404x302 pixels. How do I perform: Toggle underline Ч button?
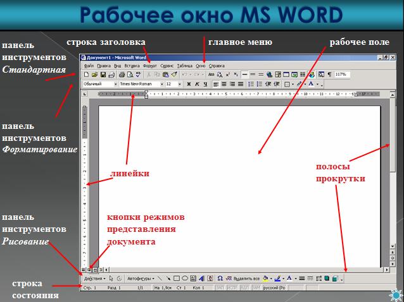(205, 84)
